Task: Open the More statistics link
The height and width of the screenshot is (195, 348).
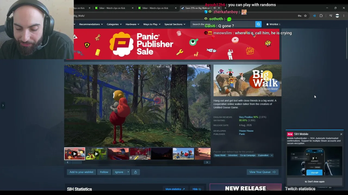Action: point(175,189)
